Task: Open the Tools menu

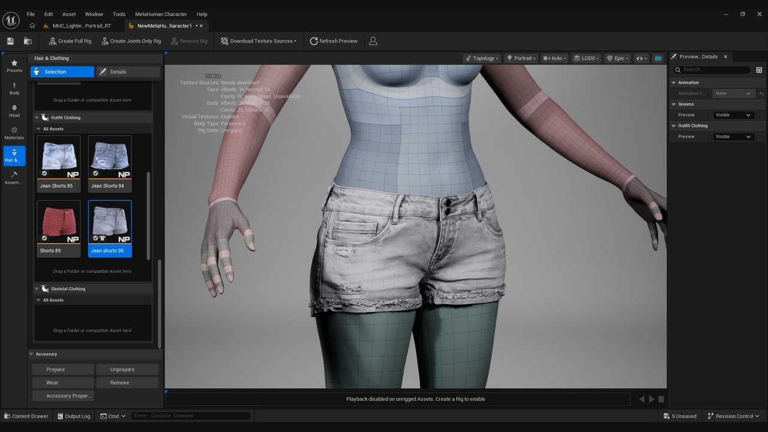Action: [x=119, y=14]
